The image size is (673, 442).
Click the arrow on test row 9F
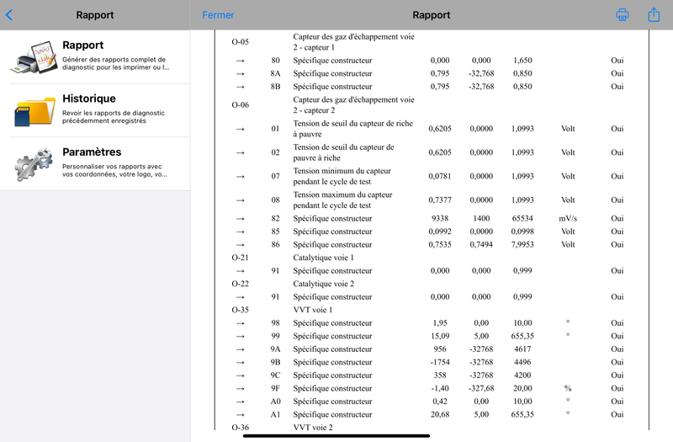(x=241, y=389)
